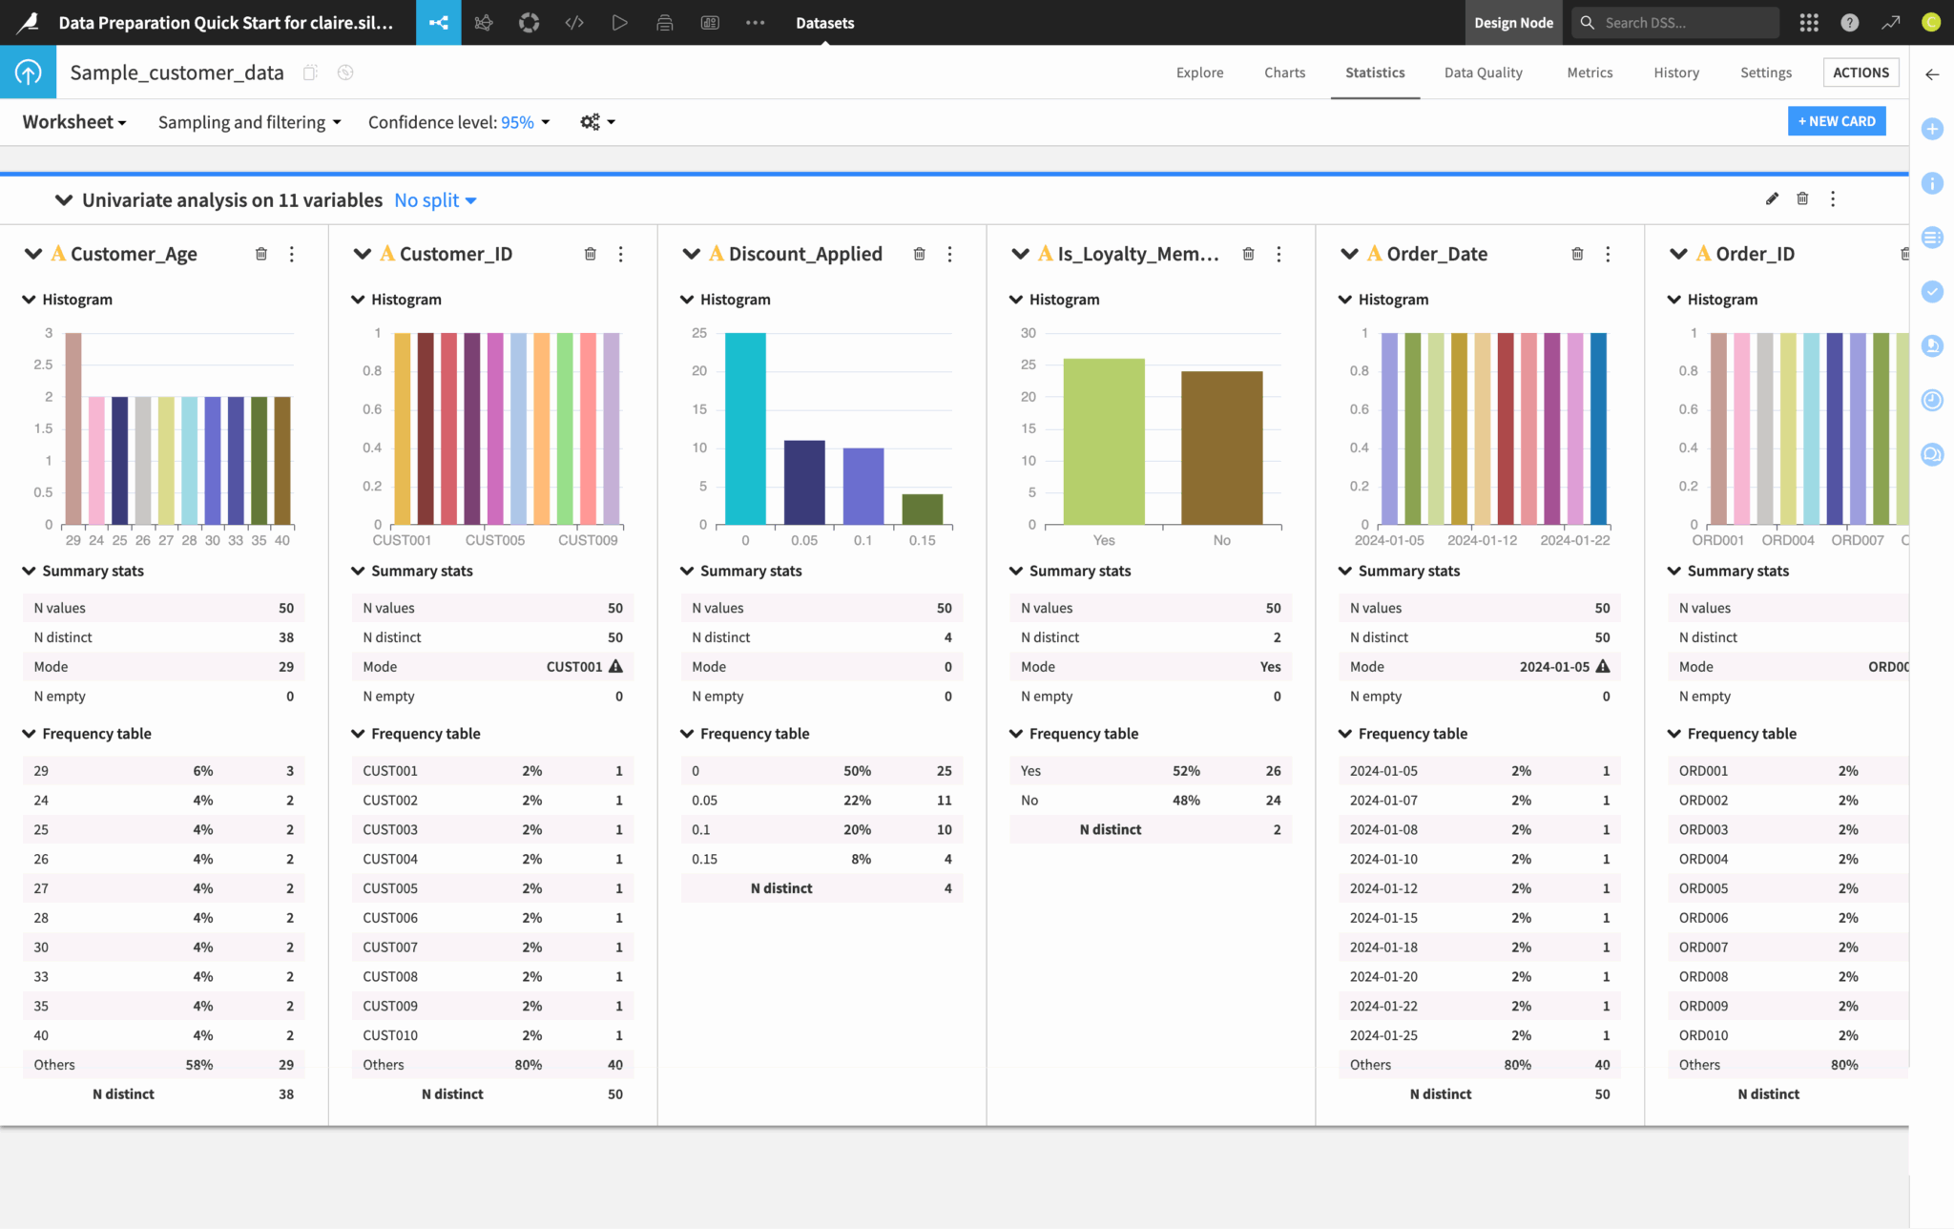Open the Worksheet dropdown
The height and width of the screenshot is (1229, 1954).
(x=74, y=121)
